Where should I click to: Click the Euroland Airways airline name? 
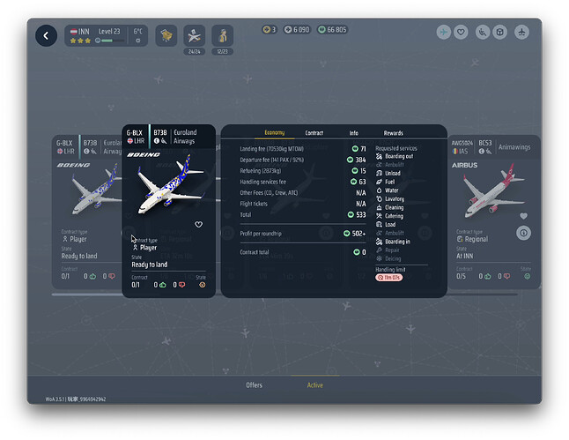click(185, 137)
